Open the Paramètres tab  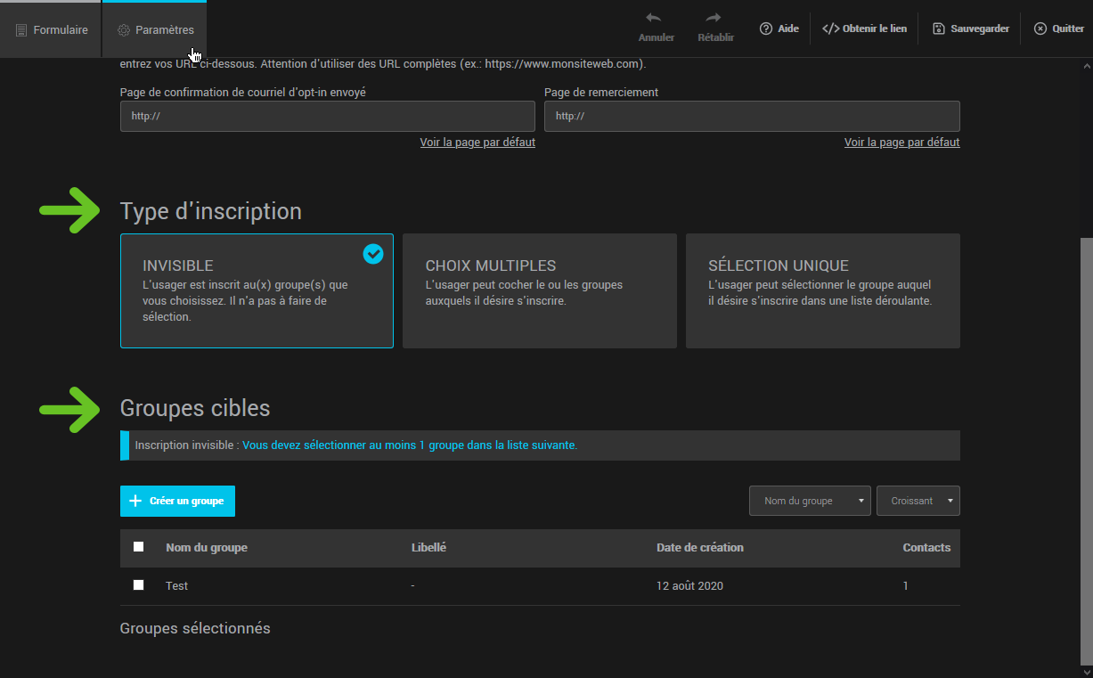(x=155, y=29)
